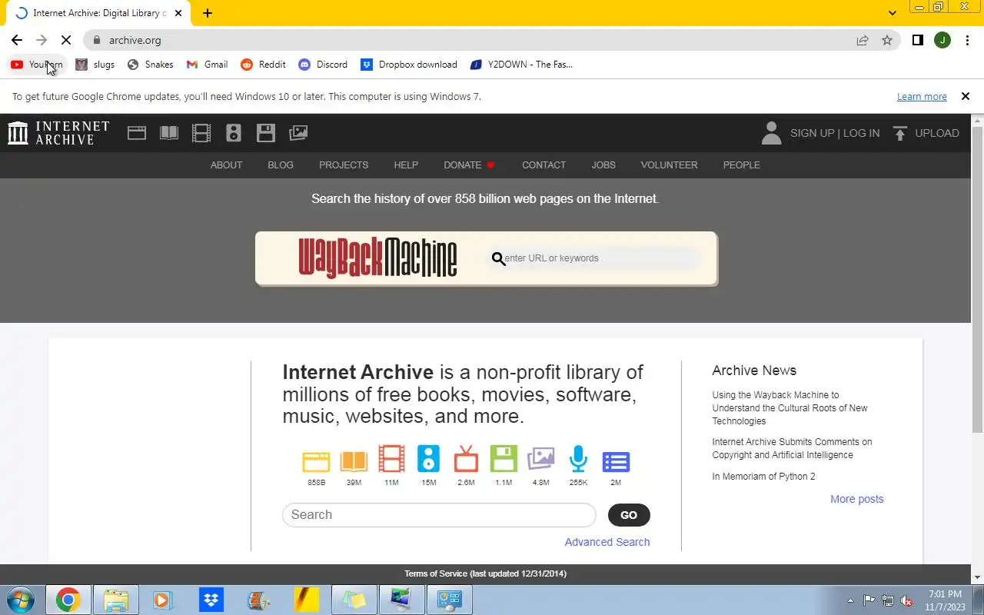Open the Windows Start menu
The height and width of the screenshot is (615, 984).
click(x=20, y=600)
